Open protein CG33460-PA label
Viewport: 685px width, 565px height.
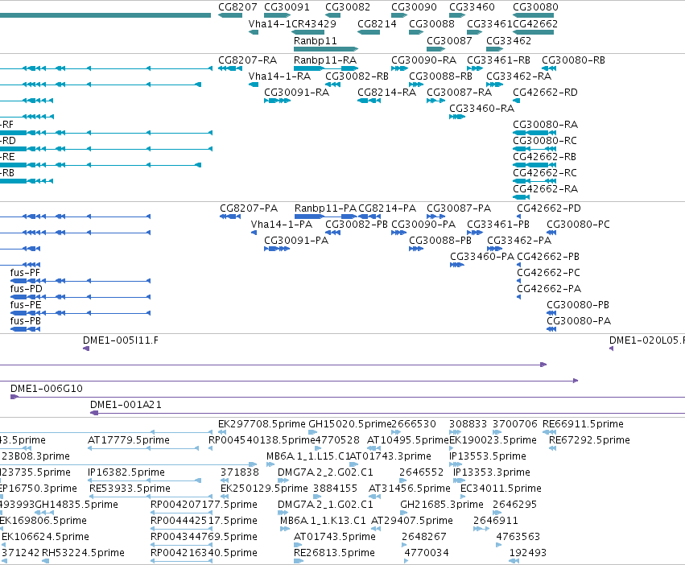point(482,257)
